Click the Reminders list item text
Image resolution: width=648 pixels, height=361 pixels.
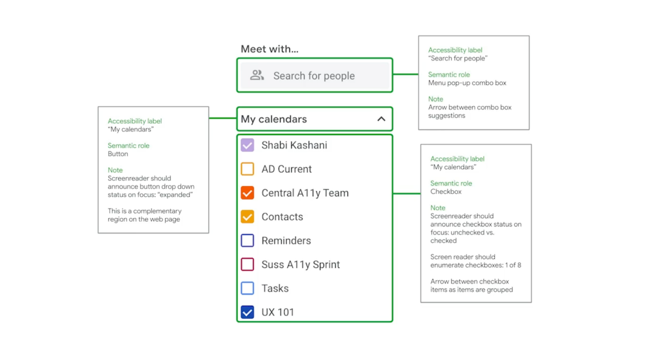click(286, 241)
